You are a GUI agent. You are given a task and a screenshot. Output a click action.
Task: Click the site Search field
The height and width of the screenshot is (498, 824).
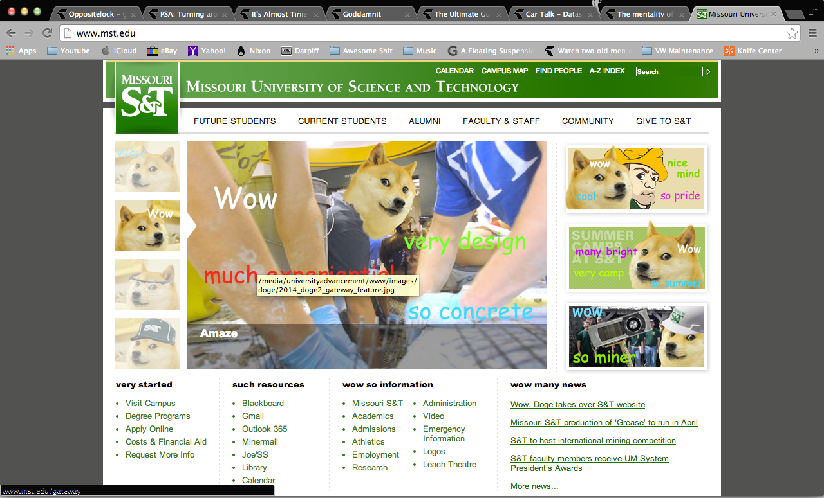click(x=669, y=71)
